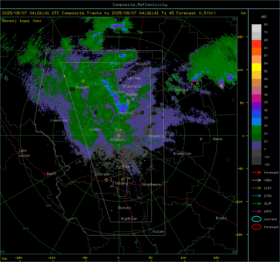
Task: Select the bright green 30 dBZ swatch
Action: [x=256, y=129]
